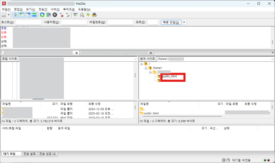Viewport: 275px width, 163px height.
Task: Disconnect from the current server
Action: (61, 15)
